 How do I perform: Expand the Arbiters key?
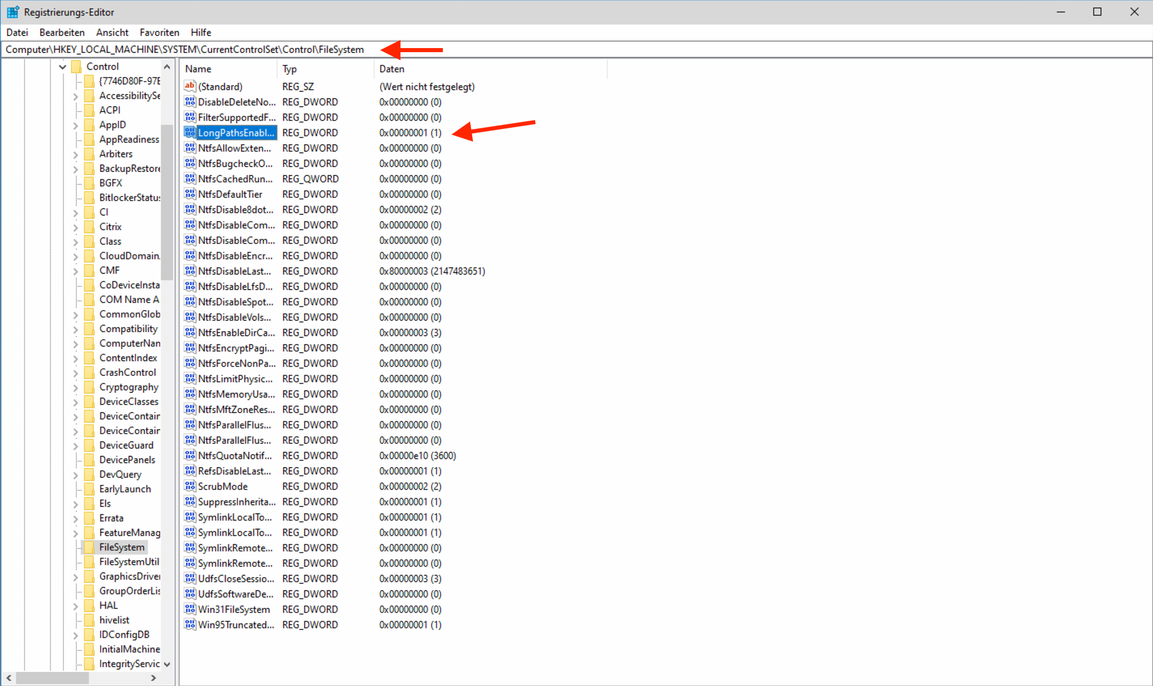click(x=75, y=154)
